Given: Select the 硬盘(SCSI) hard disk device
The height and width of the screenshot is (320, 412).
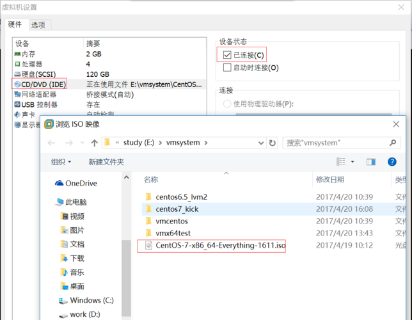Looking at the screenshot, I should pos(109,74).
